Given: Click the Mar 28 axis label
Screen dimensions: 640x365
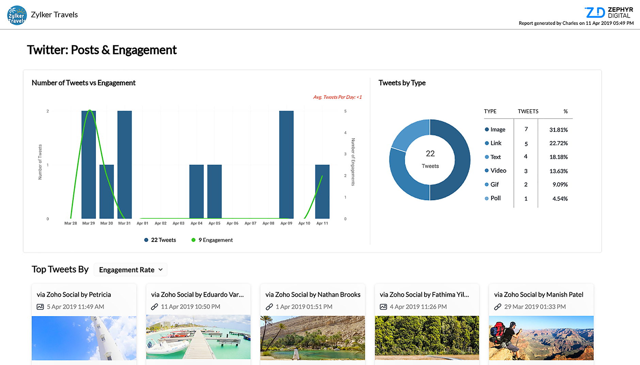Looking at the screenshot, I should click(x=70, y=223).
